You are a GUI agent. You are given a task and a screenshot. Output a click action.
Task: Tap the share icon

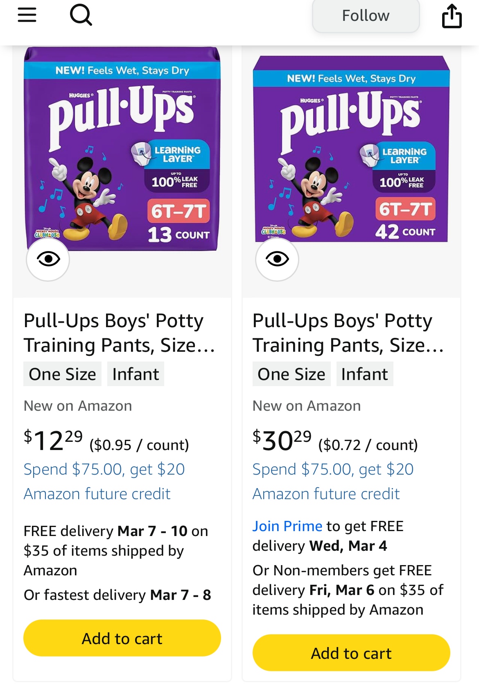pos(452,16)
